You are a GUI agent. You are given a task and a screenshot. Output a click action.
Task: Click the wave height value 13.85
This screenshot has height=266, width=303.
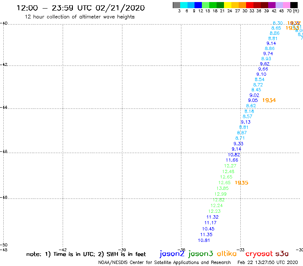222,188
